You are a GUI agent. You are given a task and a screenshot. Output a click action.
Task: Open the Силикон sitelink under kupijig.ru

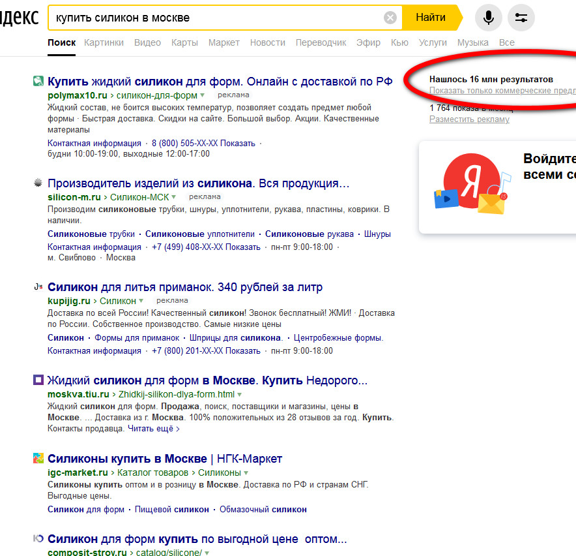(65, 338)
